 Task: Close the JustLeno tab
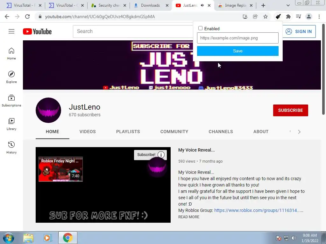pyautogui.click(x=209, y=5)
